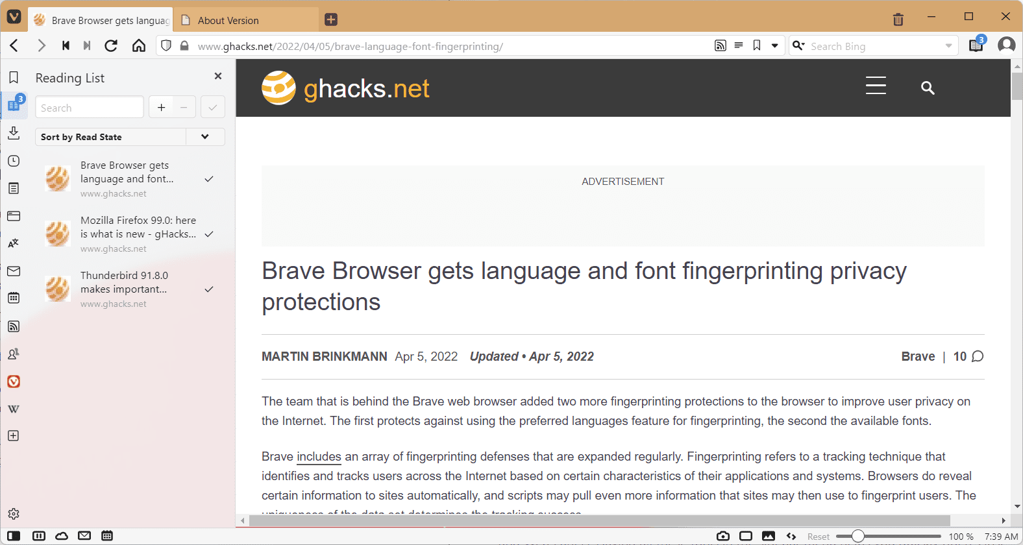Toggle read state of Thunderbird 91.8.0 item

tap(209, 289)
